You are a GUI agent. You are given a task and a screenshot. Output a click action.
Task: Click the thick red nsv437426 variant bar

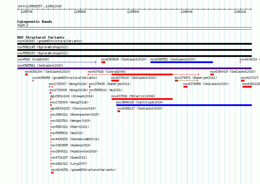[x=142, y=74]
